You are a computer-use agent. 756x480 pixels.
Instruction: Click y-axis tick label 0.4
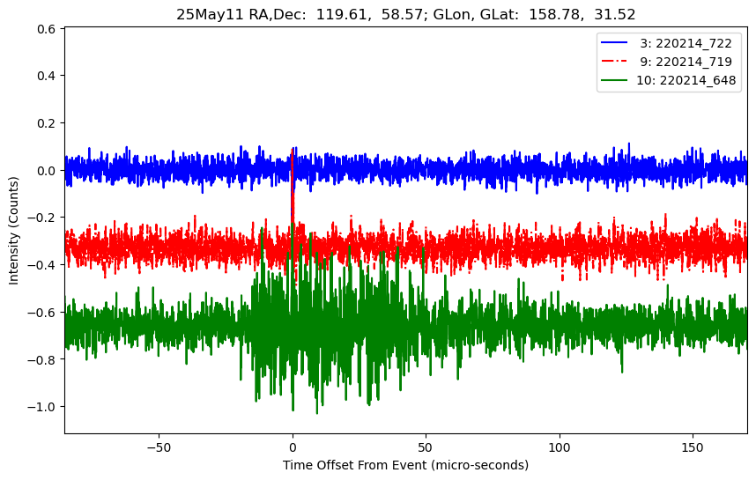tap(47, 76)
